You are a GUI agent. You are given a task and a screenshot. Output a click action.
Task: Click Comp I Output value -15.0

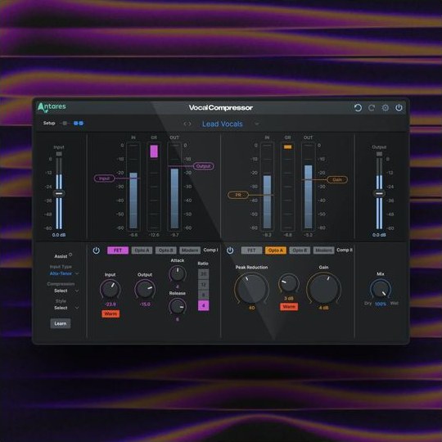[145, 304]
